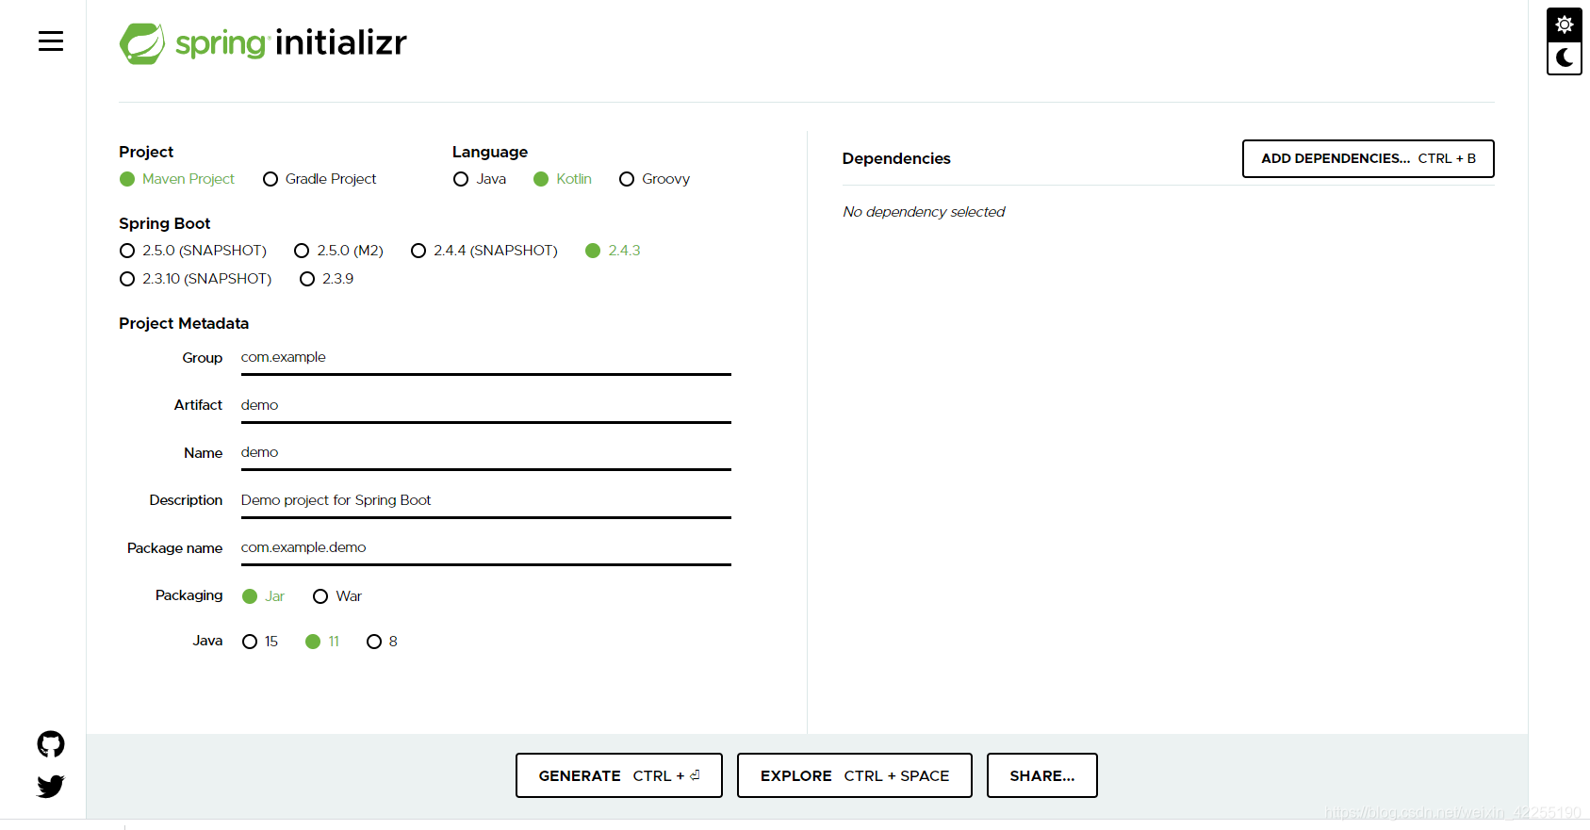Click the Dependencies heading
Image resolution: width=1590 pixels, height=830 pixels.
[896, 158]
